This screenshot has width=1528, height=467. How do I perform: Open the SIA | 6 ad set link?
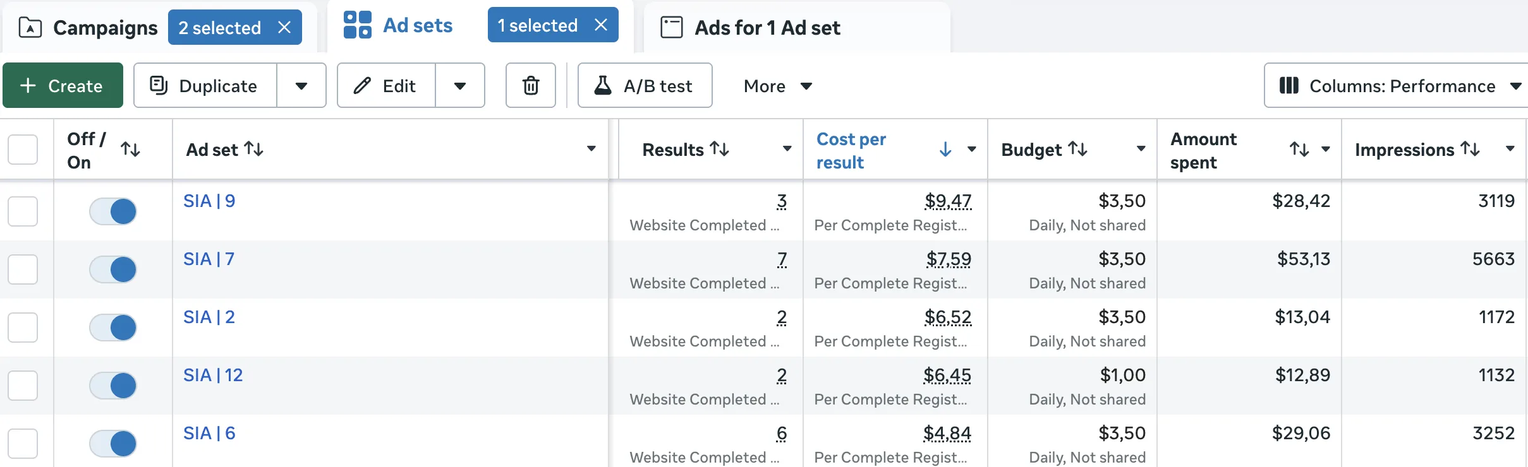pos(209,433)
